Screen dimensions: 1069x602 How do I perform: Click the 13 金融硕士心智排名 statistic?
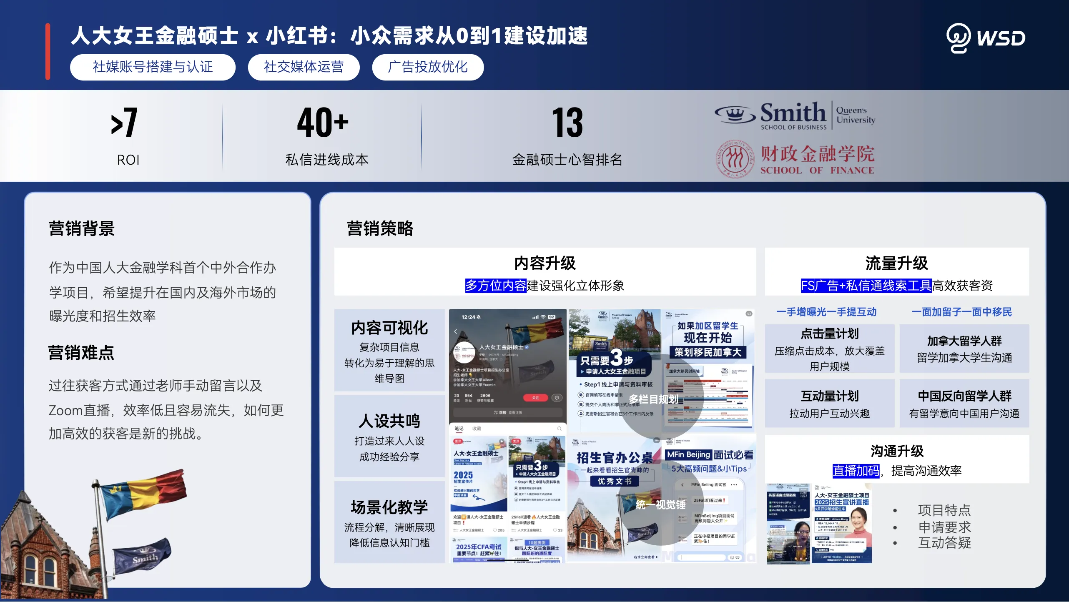[567, 136]
